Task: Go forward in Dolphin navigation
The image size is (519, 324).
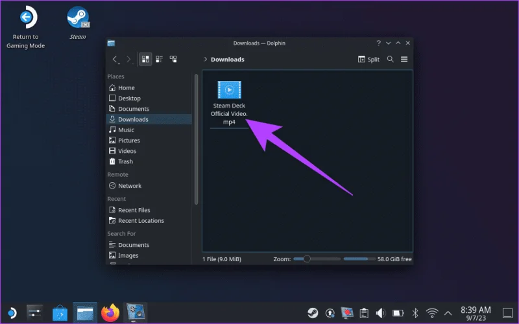Action: point(128,59)
